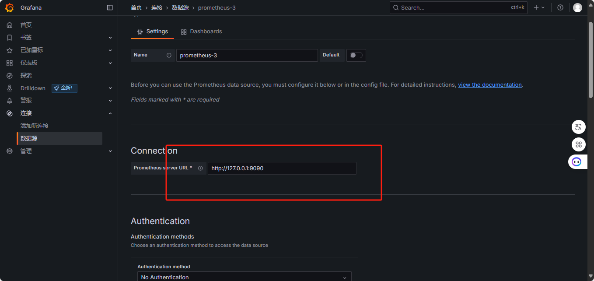The width and height of the screenshot is (594, 281).
Task: Switch to the Settings tab
Action: tap(152, 32)
